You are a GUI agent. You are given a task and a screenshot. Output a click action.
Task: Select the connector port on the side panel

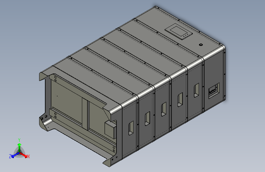pyautogui.click(x=214, y=91)
